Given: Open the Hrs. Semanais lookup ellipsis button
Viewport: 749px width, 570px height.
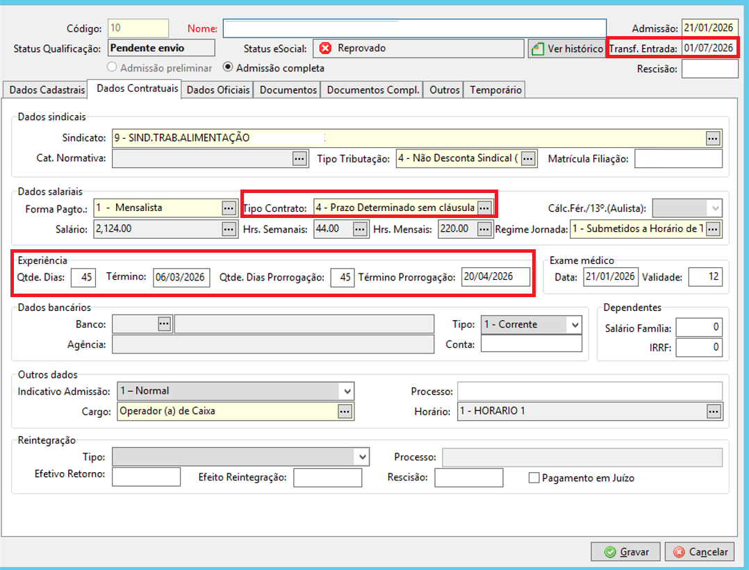Looking at the screenshot, I should 360,229.
